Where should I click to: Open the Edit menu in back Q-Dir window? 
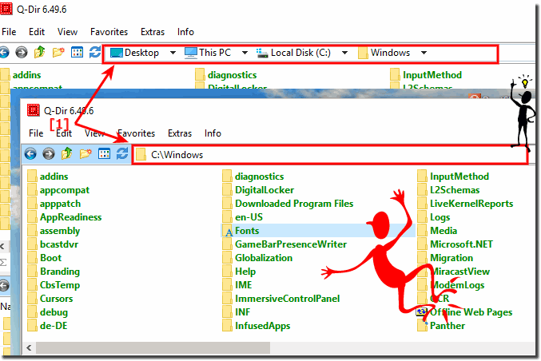pyautogui.click(x=37, y=32)
